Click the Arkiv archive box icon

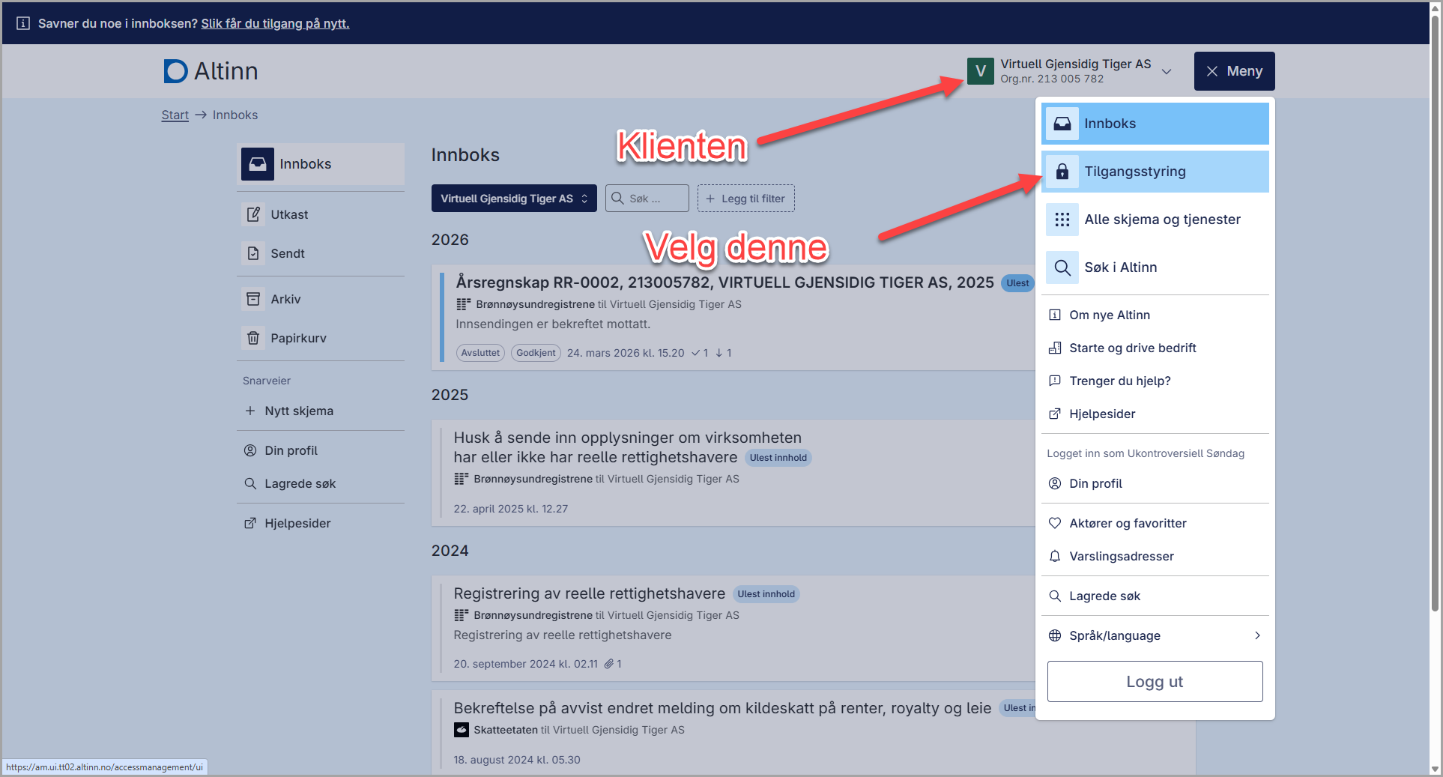(253, 299)
